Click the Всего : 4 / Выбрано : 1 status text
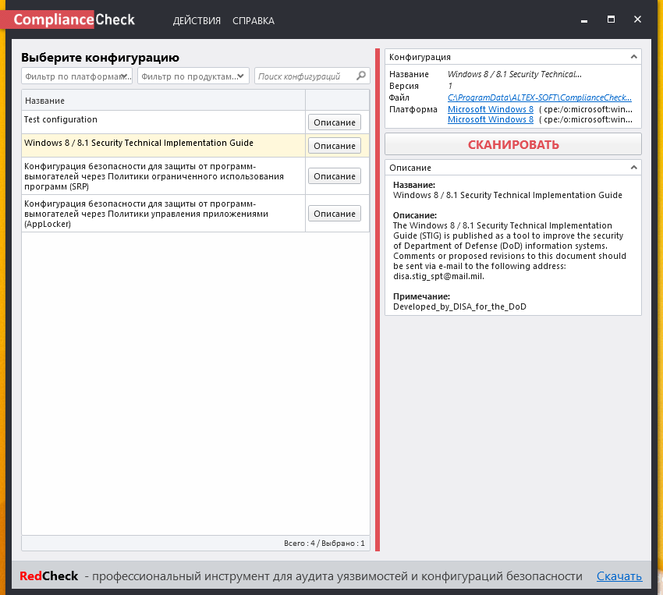Screen dimensions: 663x595 (324, 543)
